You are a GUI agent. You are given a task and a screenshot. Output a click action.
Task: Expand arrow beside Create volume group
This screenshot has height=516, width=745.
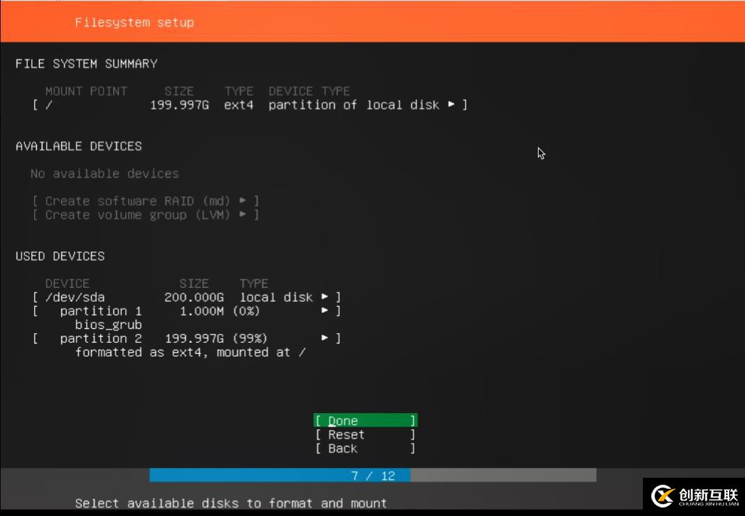coord(243,214)
